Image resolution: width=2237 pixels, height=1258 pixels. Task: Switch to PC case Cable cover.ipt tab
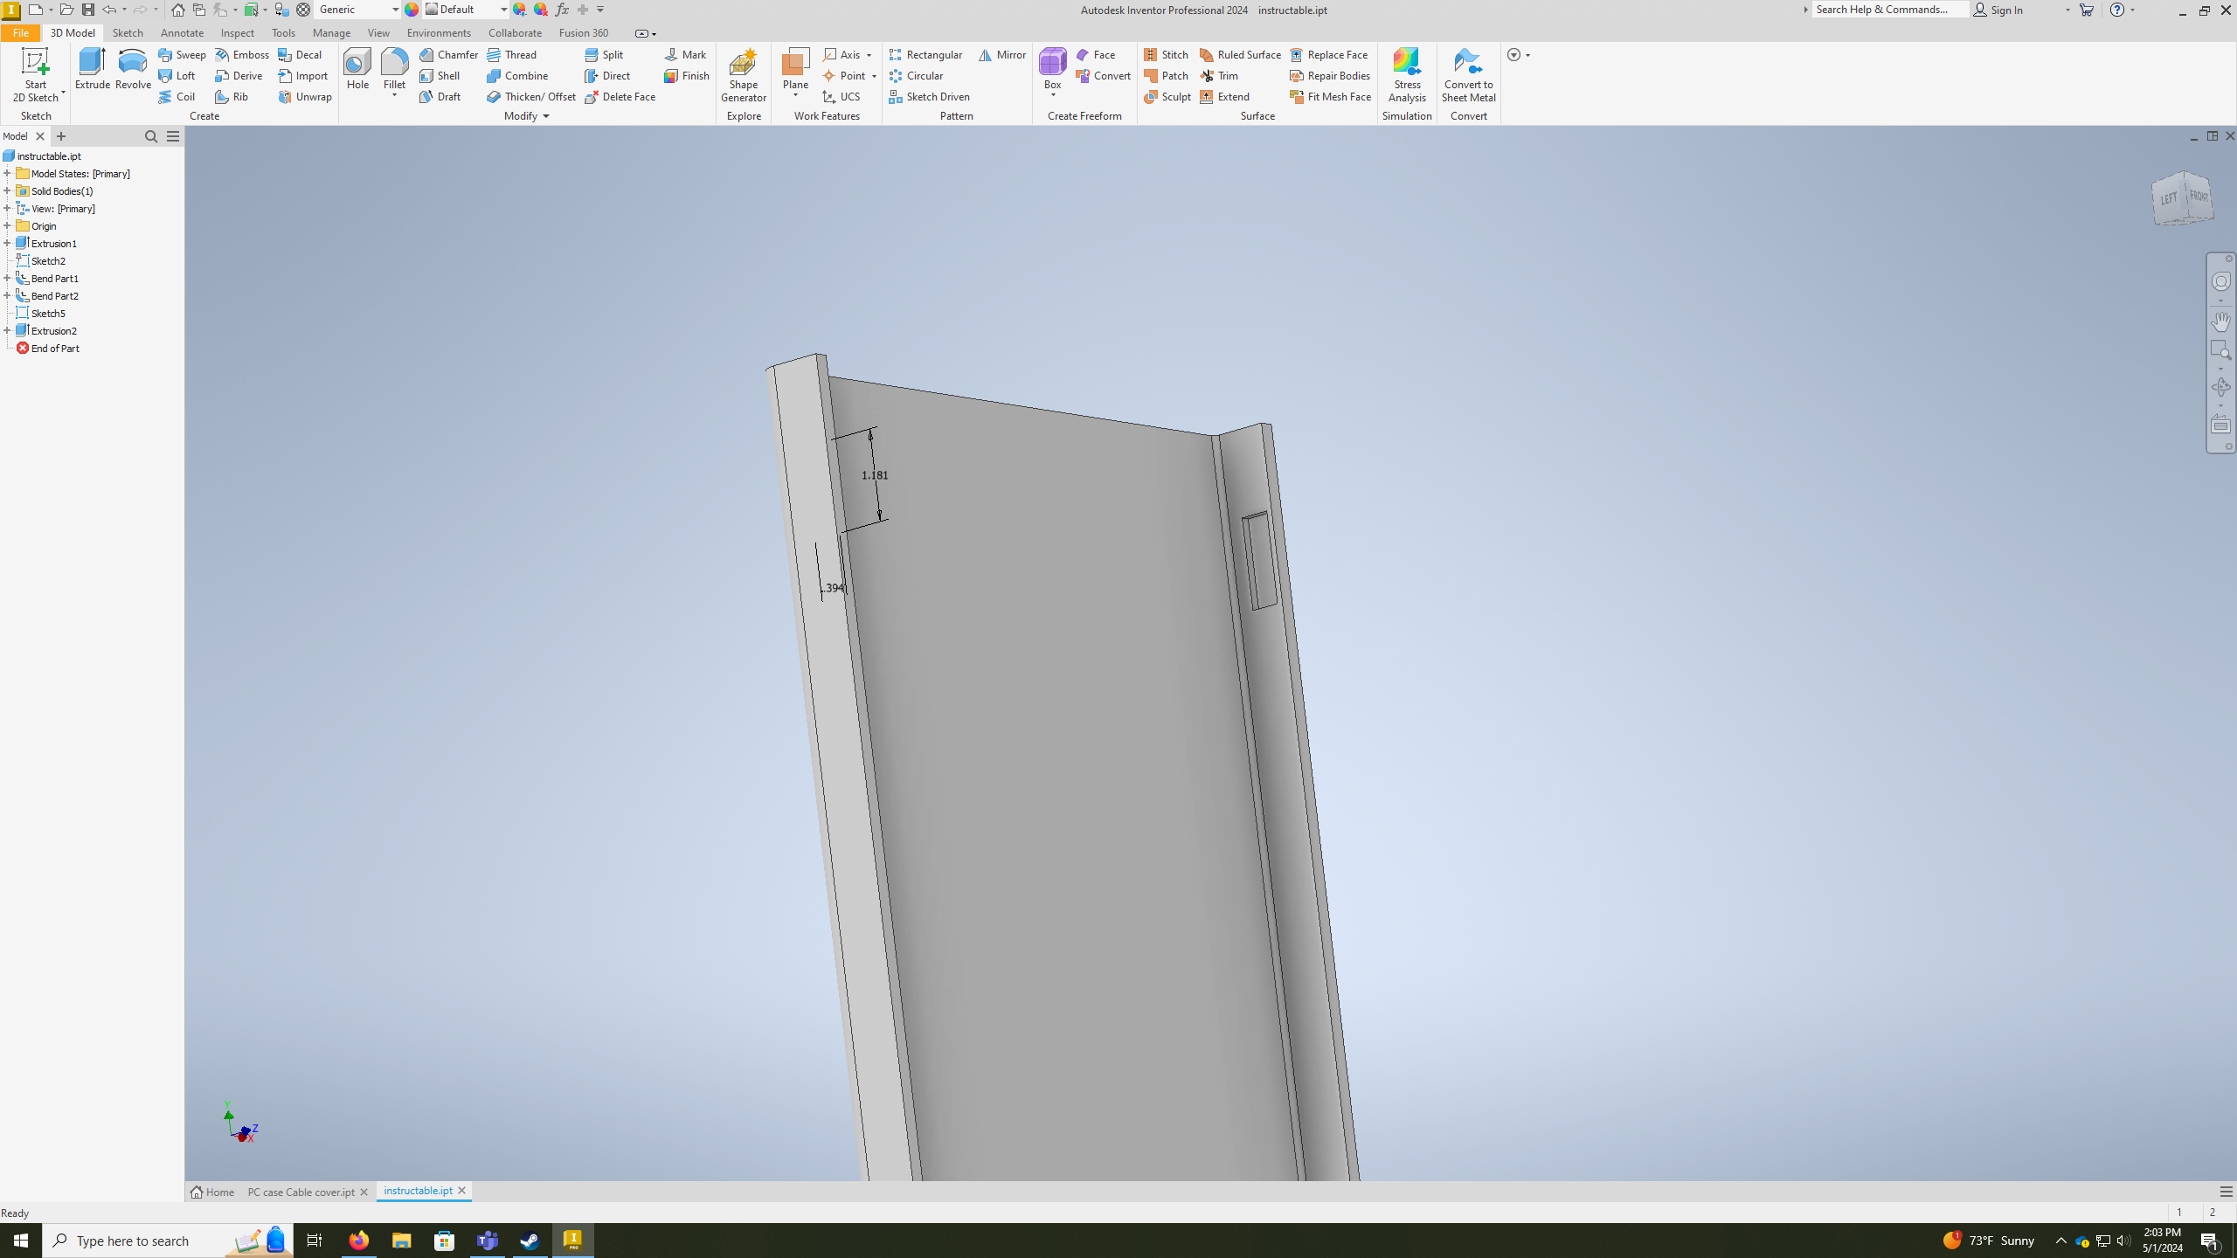pos(301,1192)
